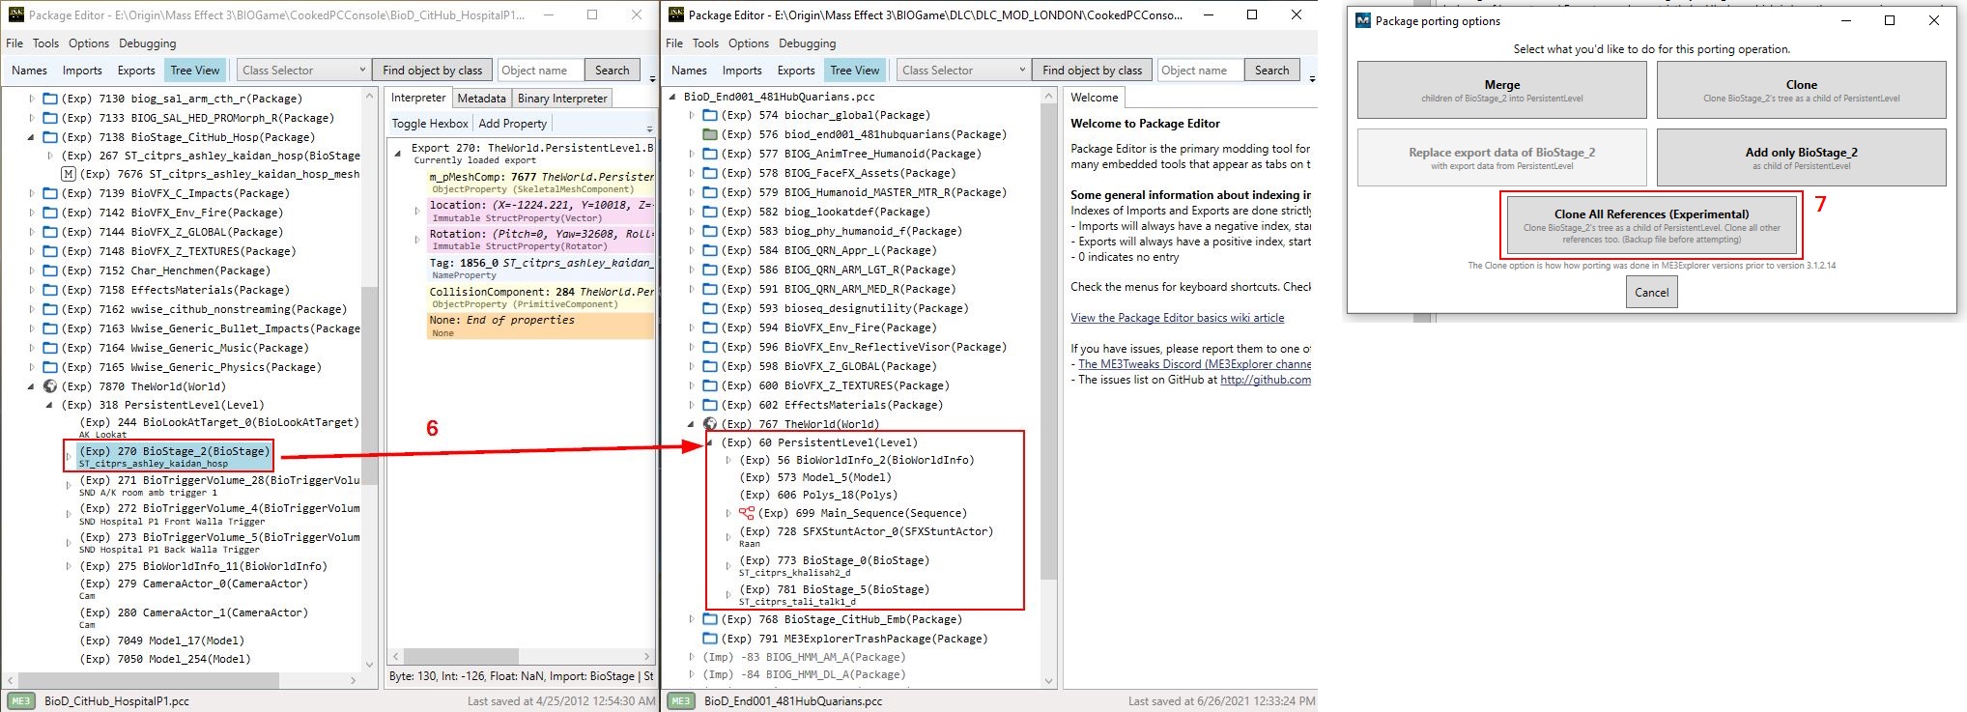
Task: Switch to Binary Interpreter tab
Action: (x=562, y=99)
